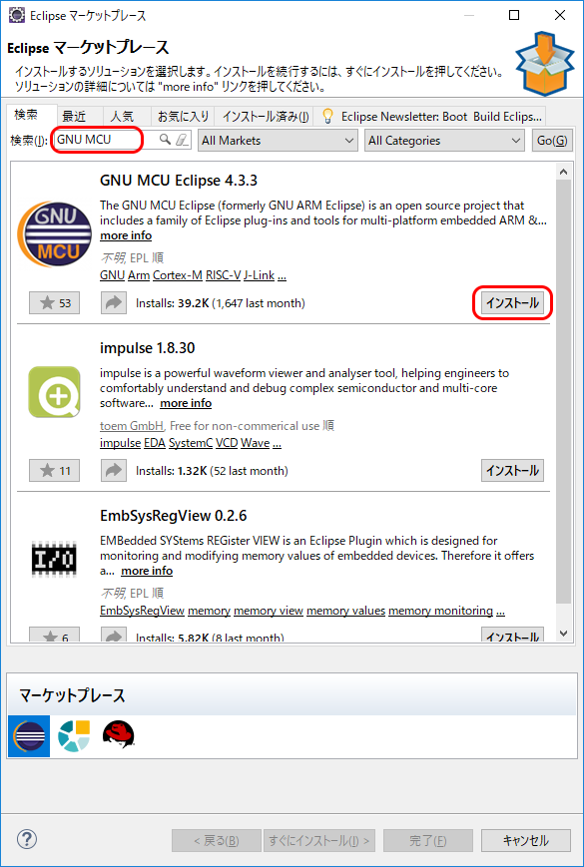Star the impulse 1.8.30 entry
The image size is (584, 867).
54,471
